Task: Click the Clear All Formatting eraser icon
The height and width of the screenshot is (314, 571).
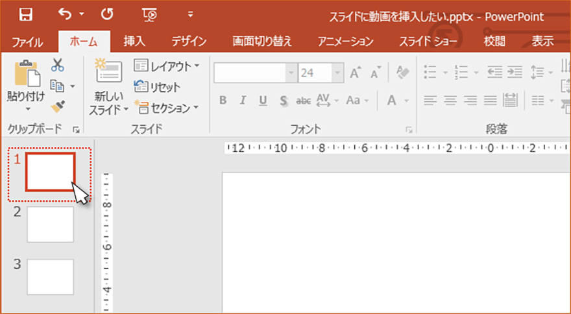Action: pos(403,73)
